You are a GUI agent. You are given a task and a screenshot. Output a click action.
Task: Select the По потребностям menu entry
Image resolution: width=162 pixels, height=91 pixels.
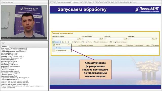click(x=62, y=51)
